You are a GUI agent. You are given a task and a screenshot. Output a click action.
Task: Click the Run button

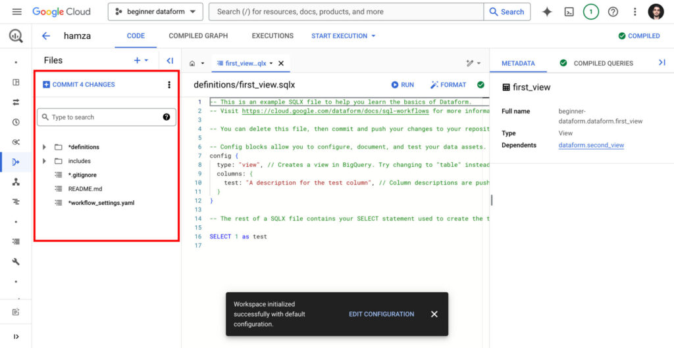tap(402, 85)
